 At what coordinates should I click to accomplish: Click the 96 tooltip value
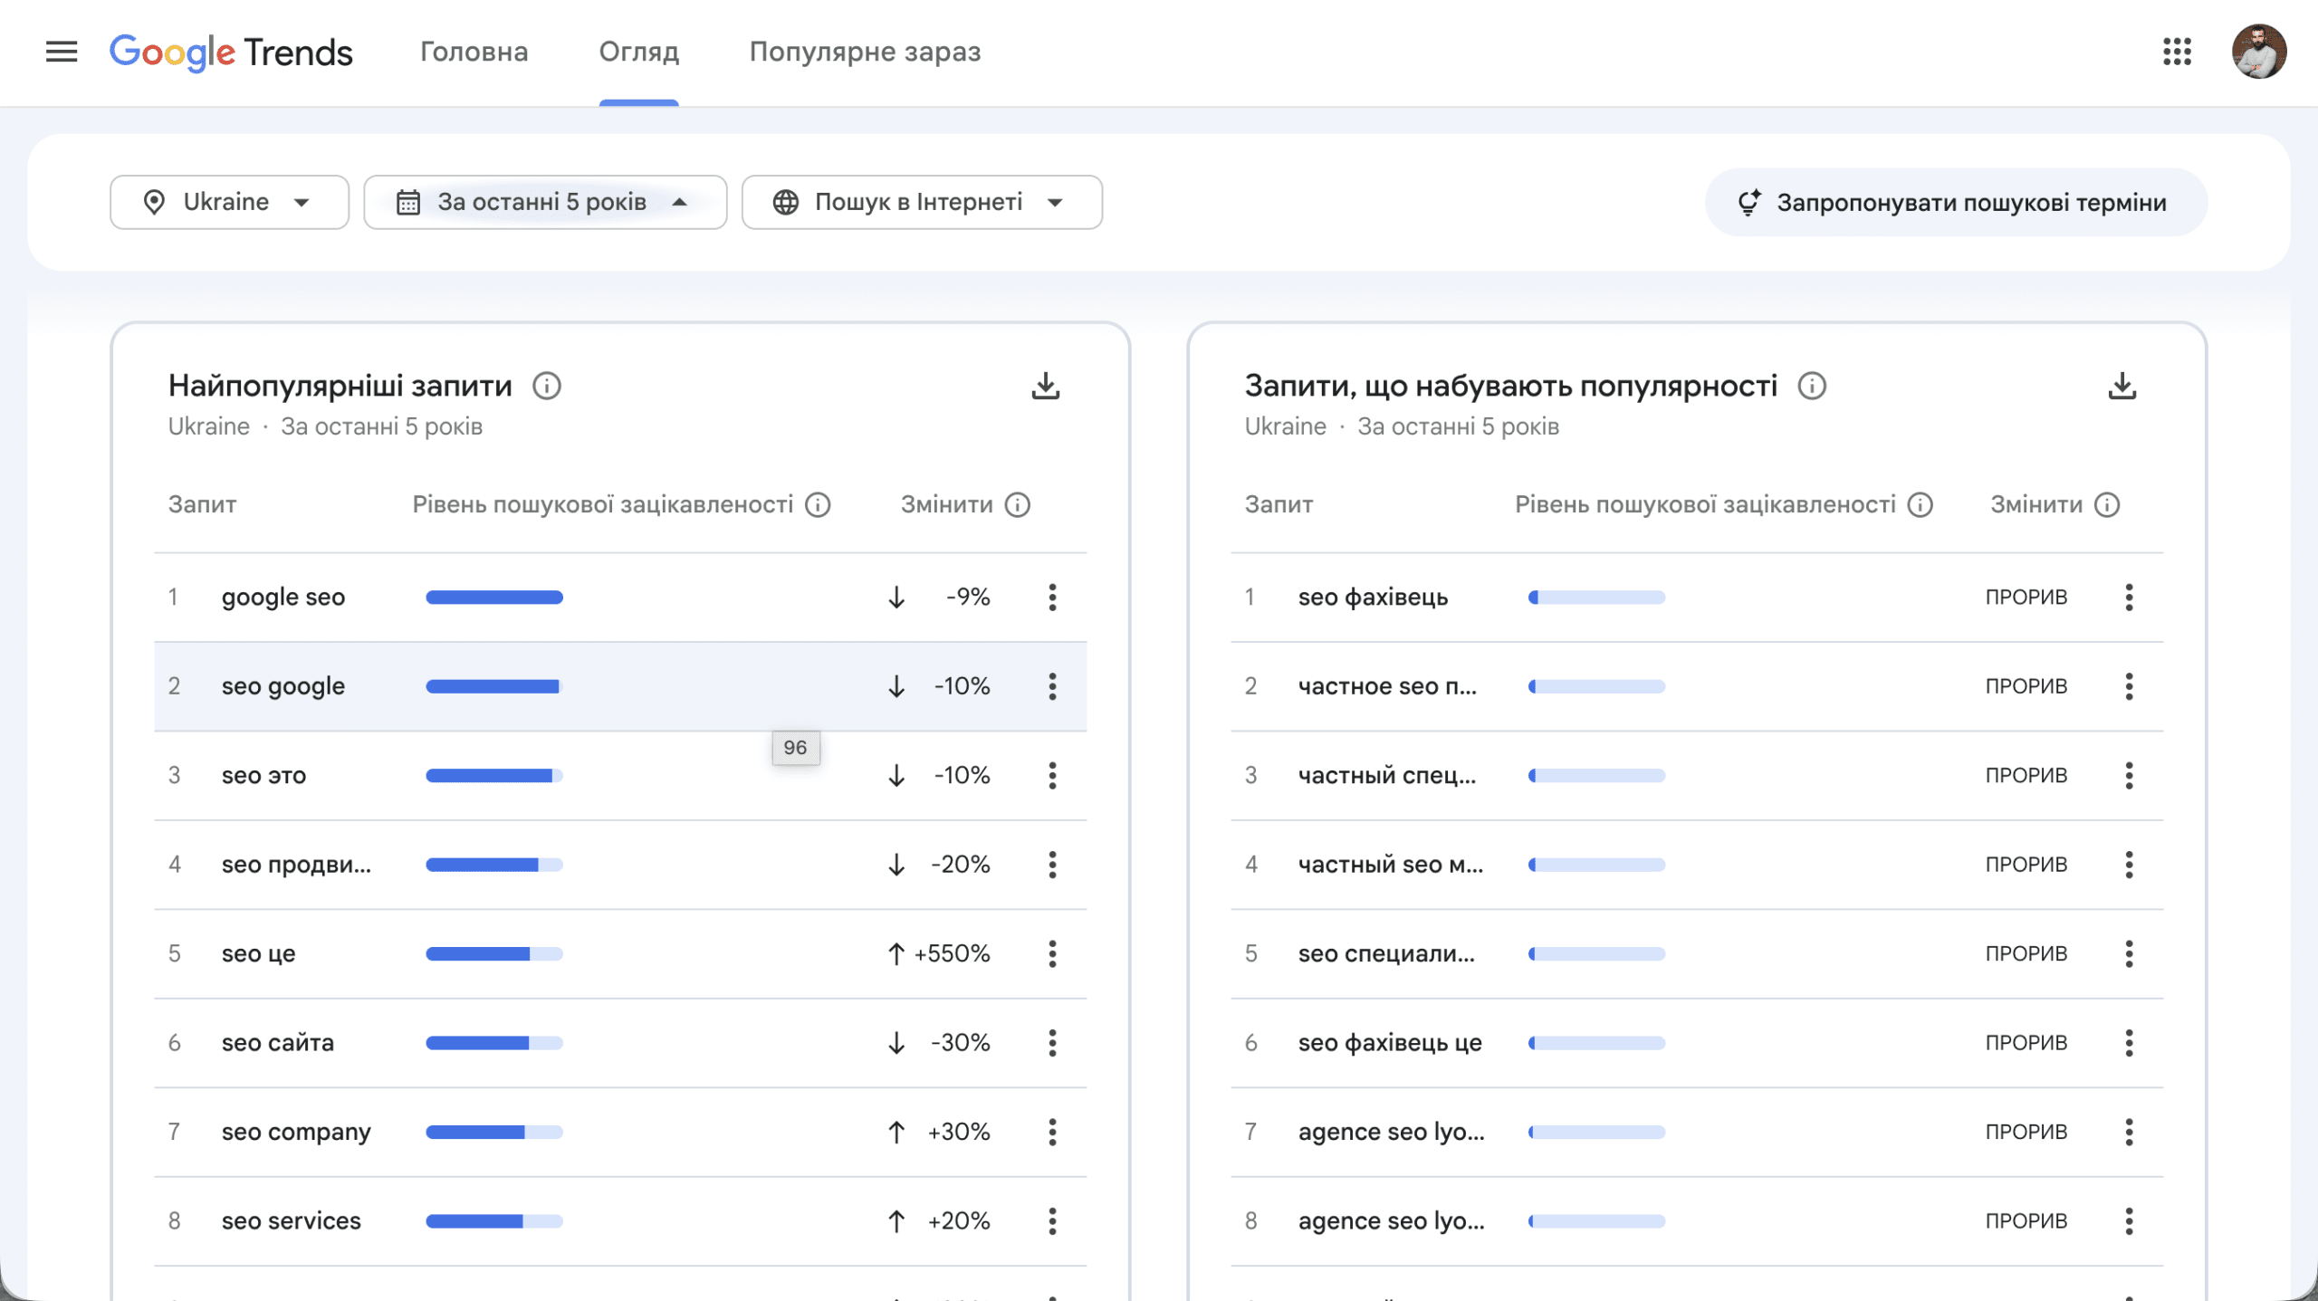(796, 748)
